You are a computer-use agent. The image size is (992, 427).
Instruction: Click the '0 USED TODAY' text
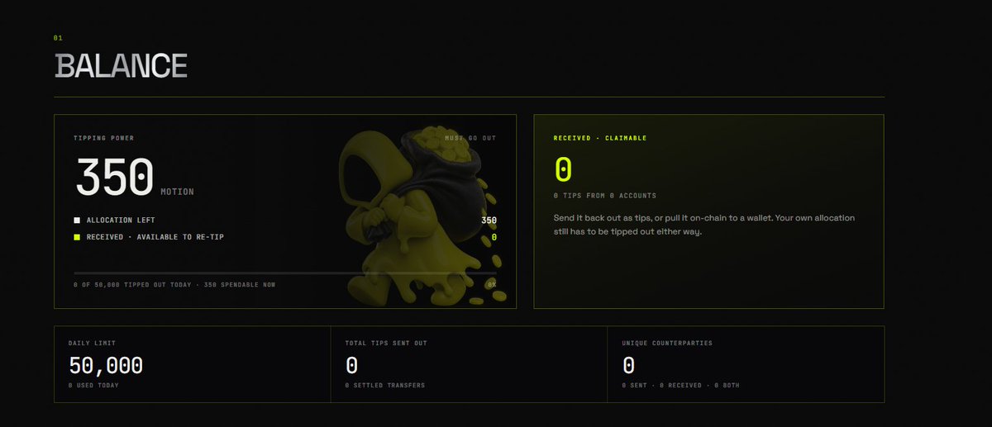pos(93,386)
